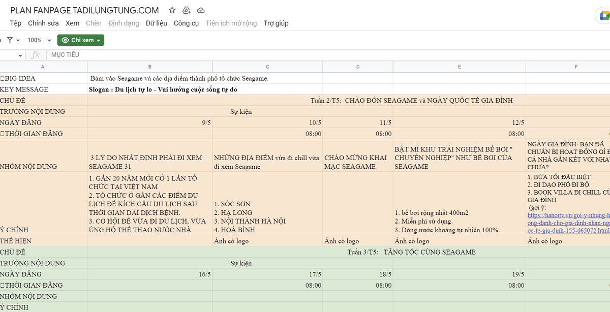Select the 'Tuần 2/T5: CHÀO ĐÓN SEAGAME' header cell
The height and width of the screenshot is (312, 610).
tap(349, 101)
